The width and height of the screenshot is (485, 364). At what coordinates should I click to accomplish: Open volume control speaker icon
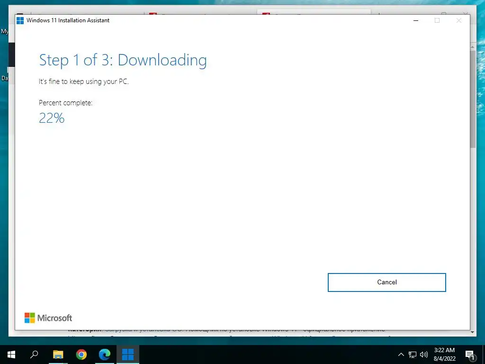(424, 355)
